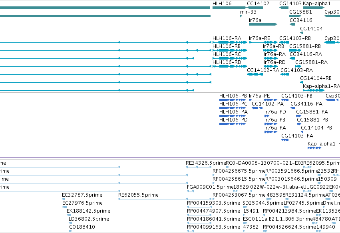
Task: Click protein label Ir76a-PE
Action: pos(259,96)
